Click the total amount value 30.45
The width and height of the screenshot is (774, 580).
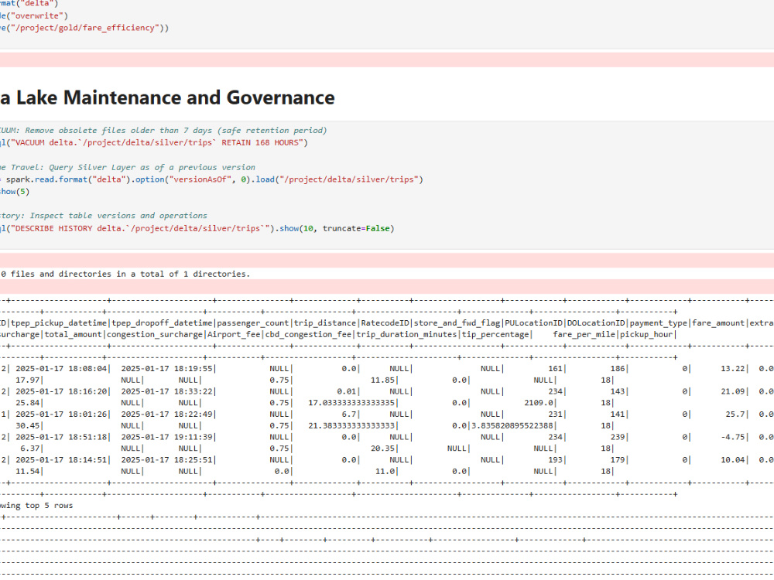(x=28, y=425)
